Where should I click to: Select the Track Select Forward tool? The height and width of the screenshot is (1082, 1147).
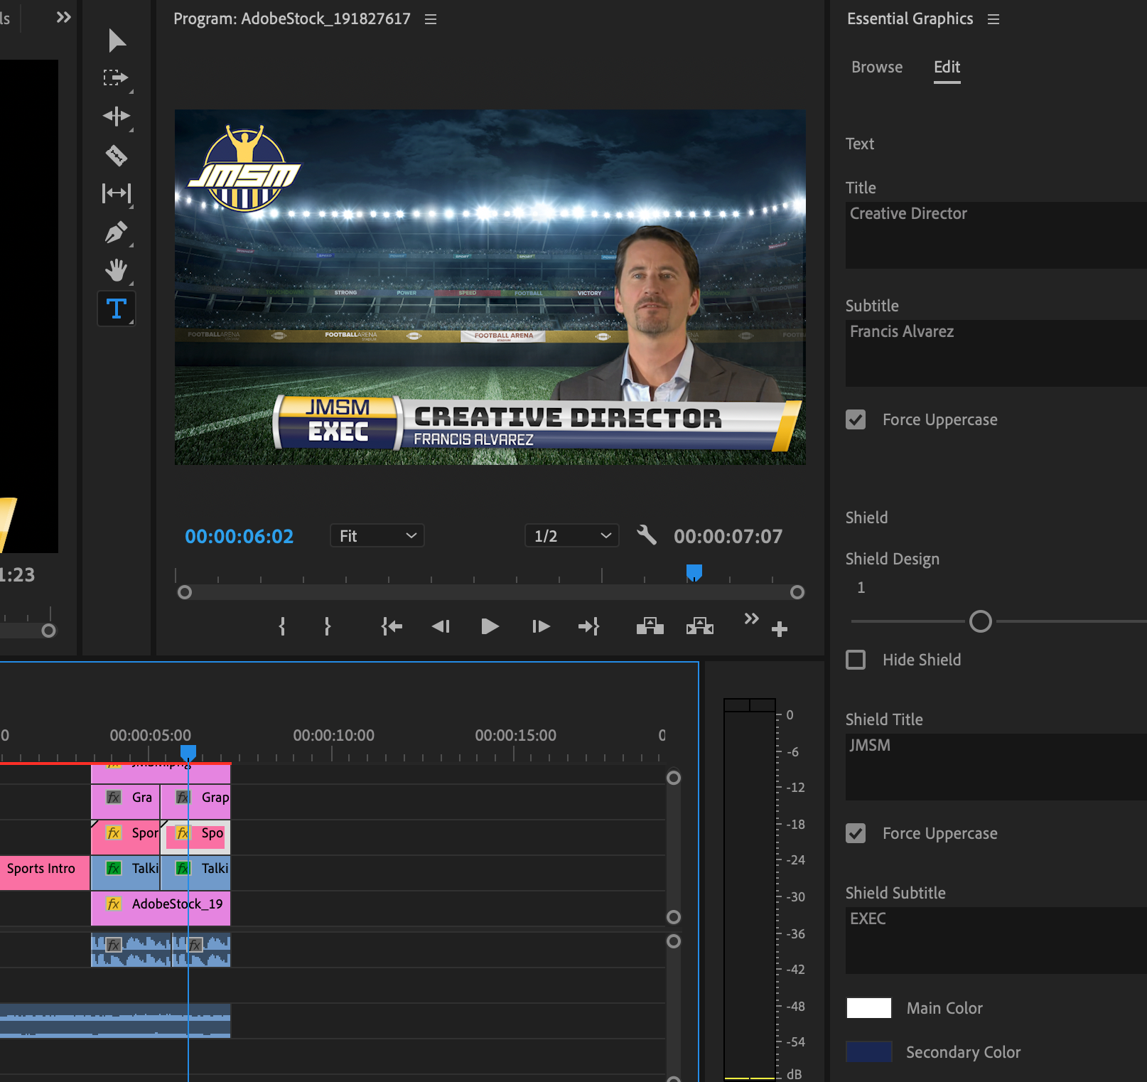point(116,78)
